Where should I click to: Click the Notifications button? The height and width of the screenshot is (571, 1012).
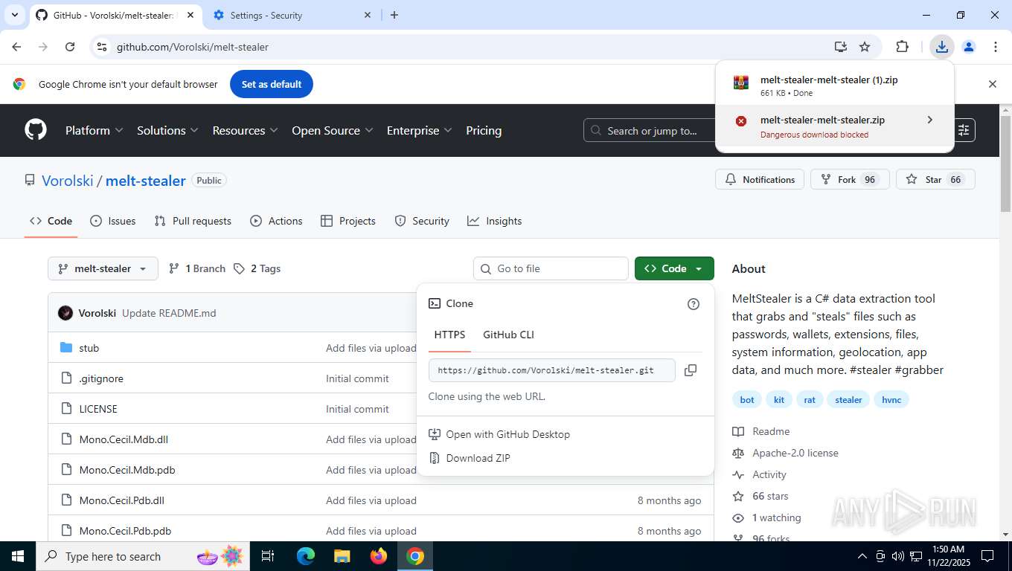pyautogui.click(x=760, y=179)
